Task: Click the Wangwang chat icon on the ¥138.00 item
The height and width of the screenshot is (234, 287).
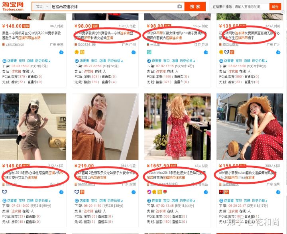Action: point(278,52)
